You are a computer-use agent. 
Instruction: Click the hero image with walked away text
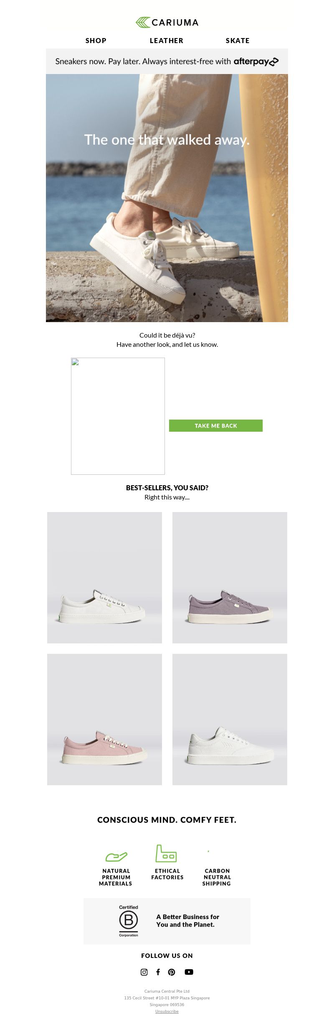tap(167, 198)
